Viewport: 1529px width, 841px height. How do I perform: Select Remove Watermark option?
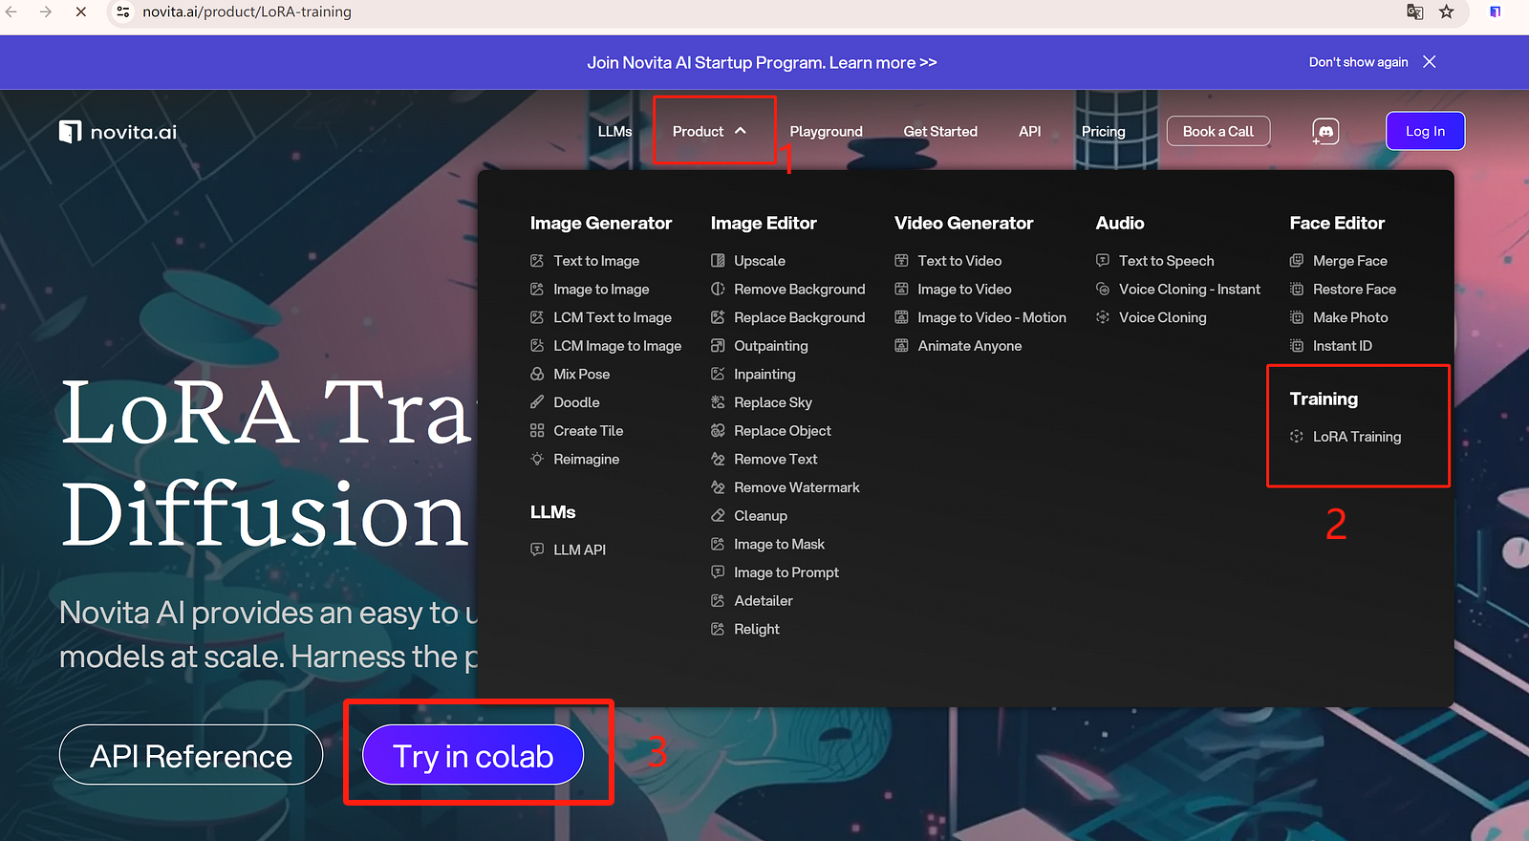click(x=797, y=487)
